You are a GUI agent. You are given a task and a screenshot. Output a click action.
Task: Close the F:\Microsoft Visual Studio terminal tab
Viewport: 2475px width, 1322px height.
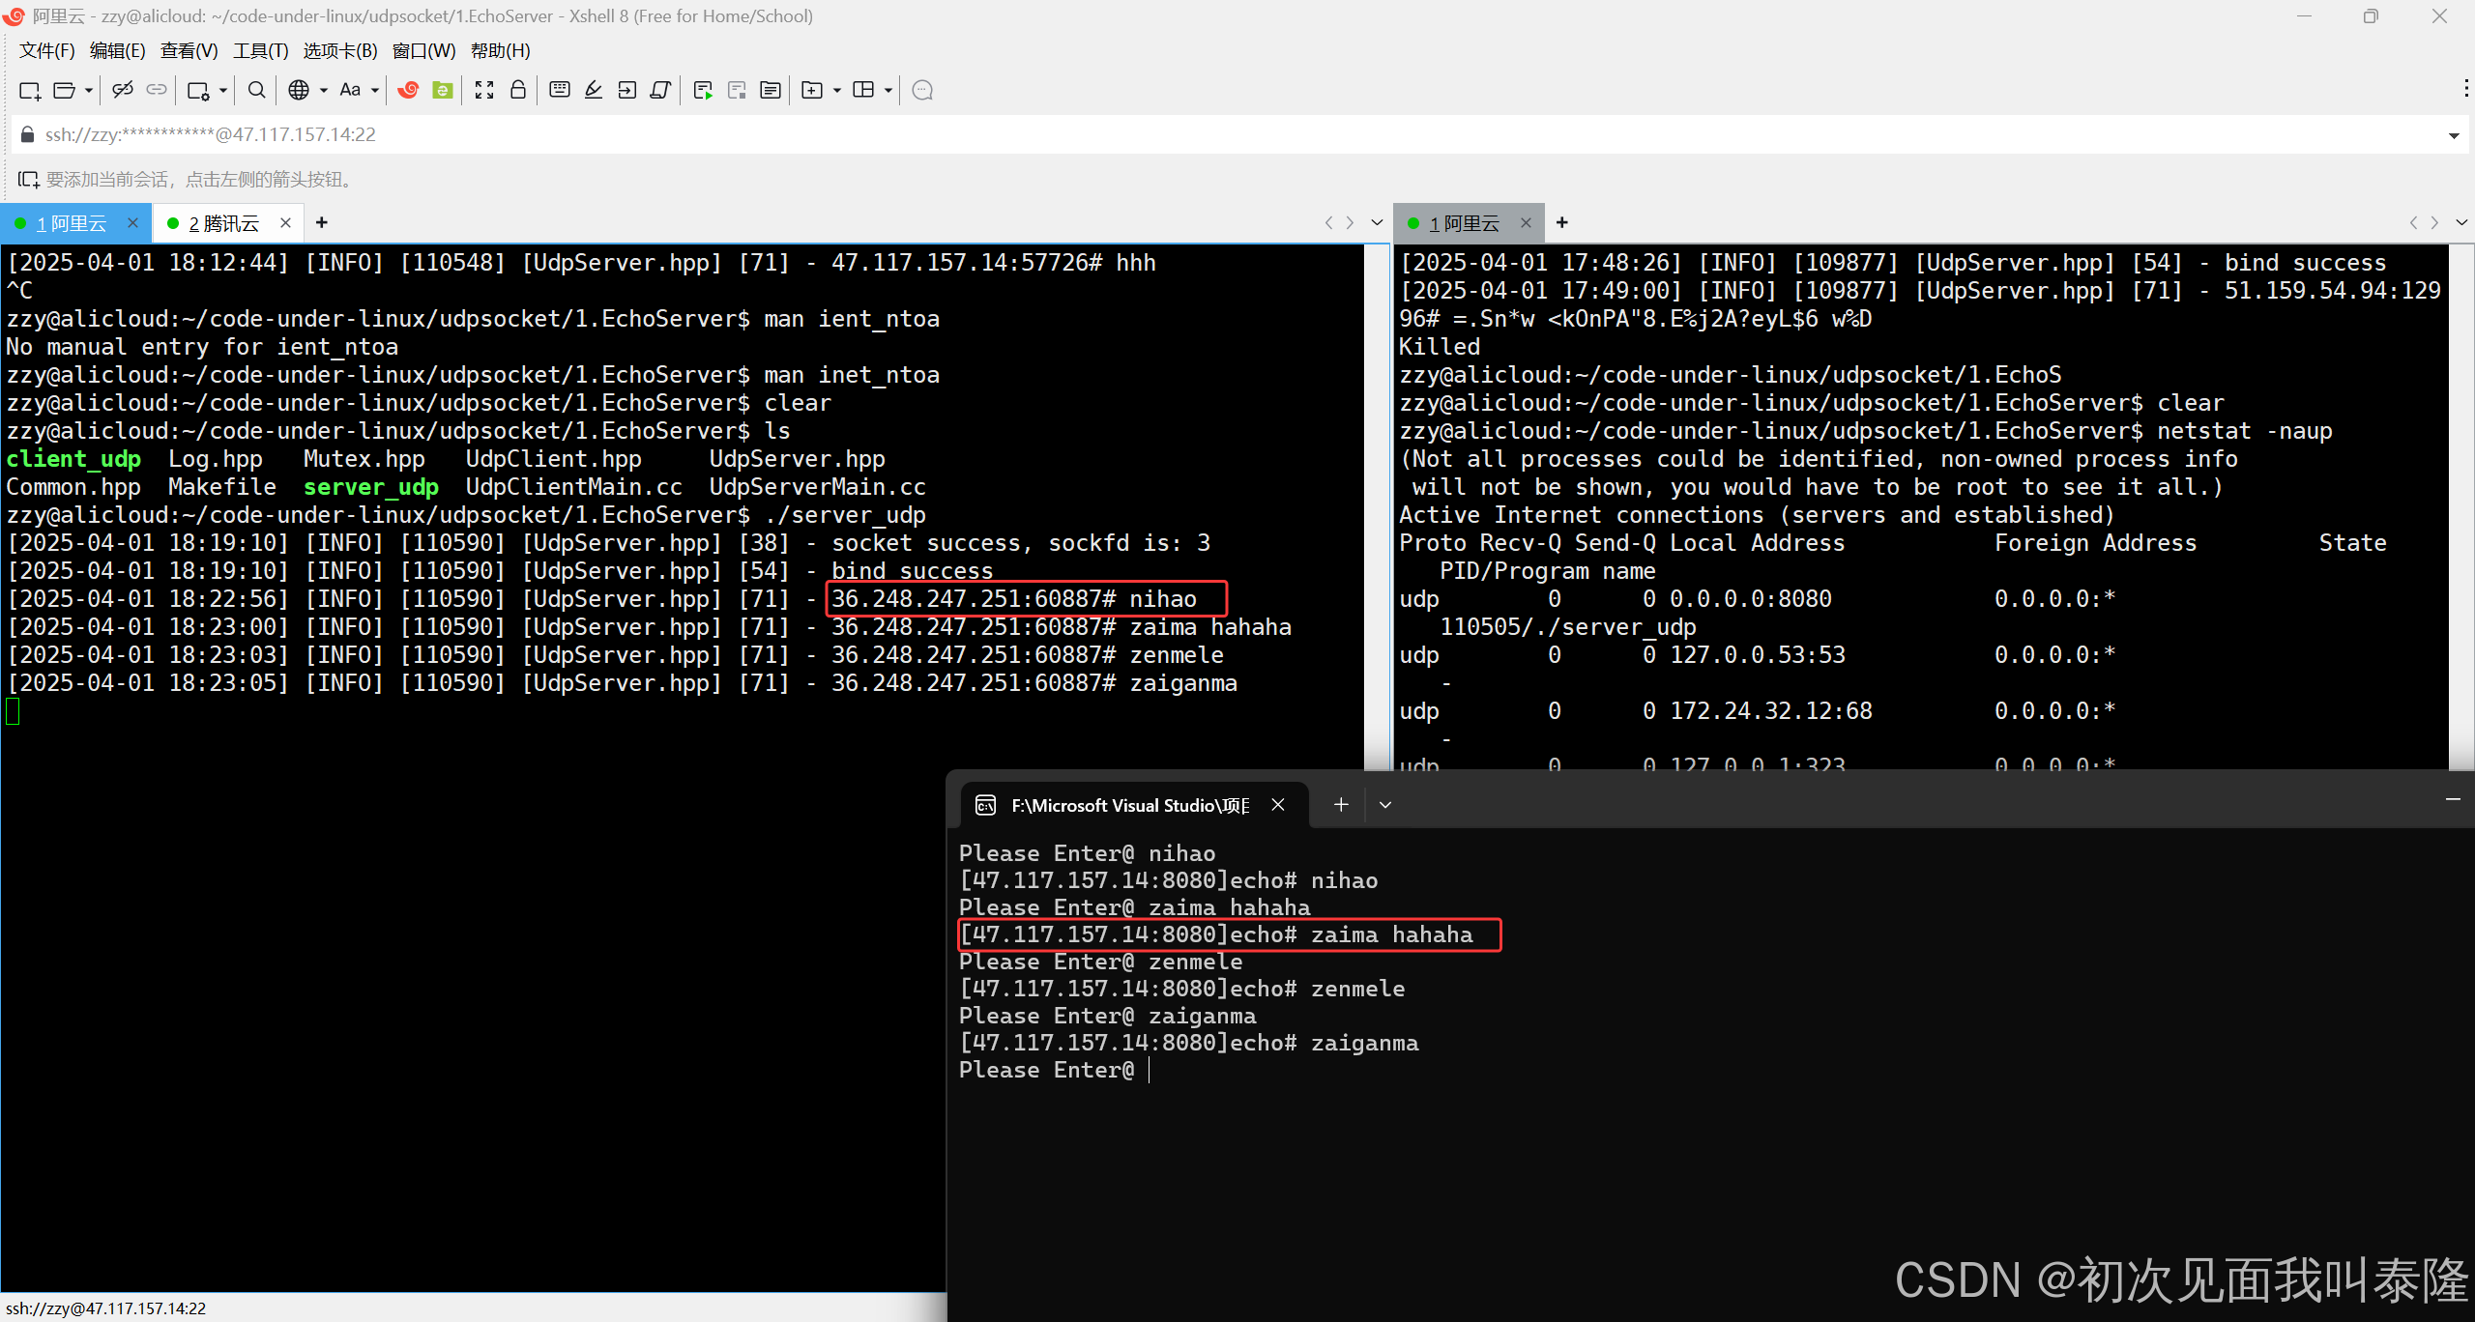click(1278, 804)
